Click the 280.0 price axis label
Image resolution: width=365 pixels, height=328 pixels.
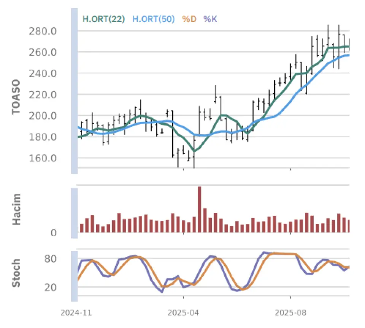click(43, 31)
